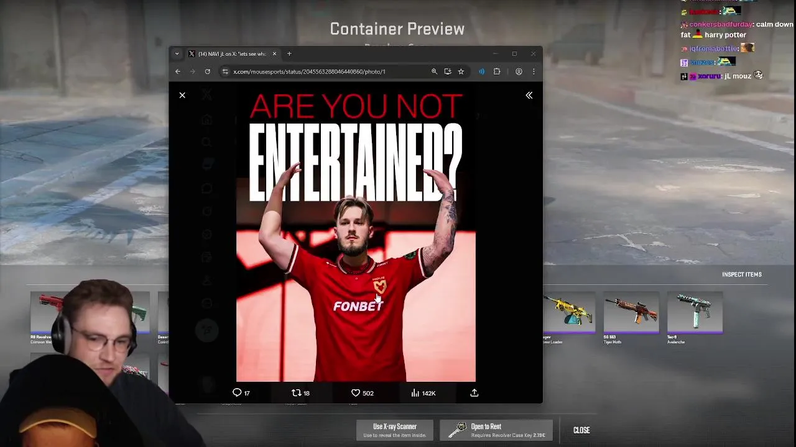The image size is (796, 447).
Task: Click the Use X-ray Scanner button
Action: 394,430
